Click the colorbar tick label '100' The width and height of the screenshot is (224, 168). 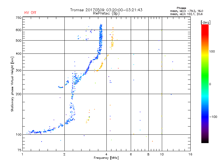click(212, 52)
